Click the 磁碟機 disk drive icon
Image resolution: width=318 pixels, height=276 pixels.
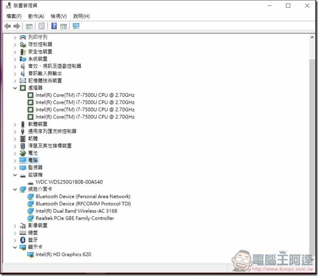pyautogui.click(x=23, y=176)
